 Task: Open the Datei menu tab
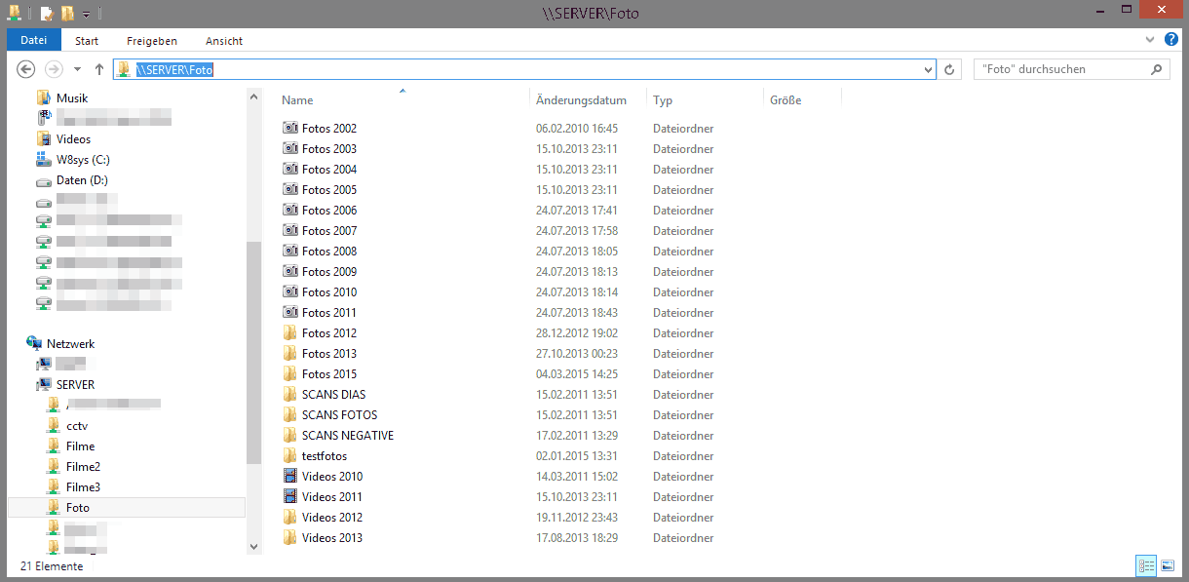click(34, 40)
